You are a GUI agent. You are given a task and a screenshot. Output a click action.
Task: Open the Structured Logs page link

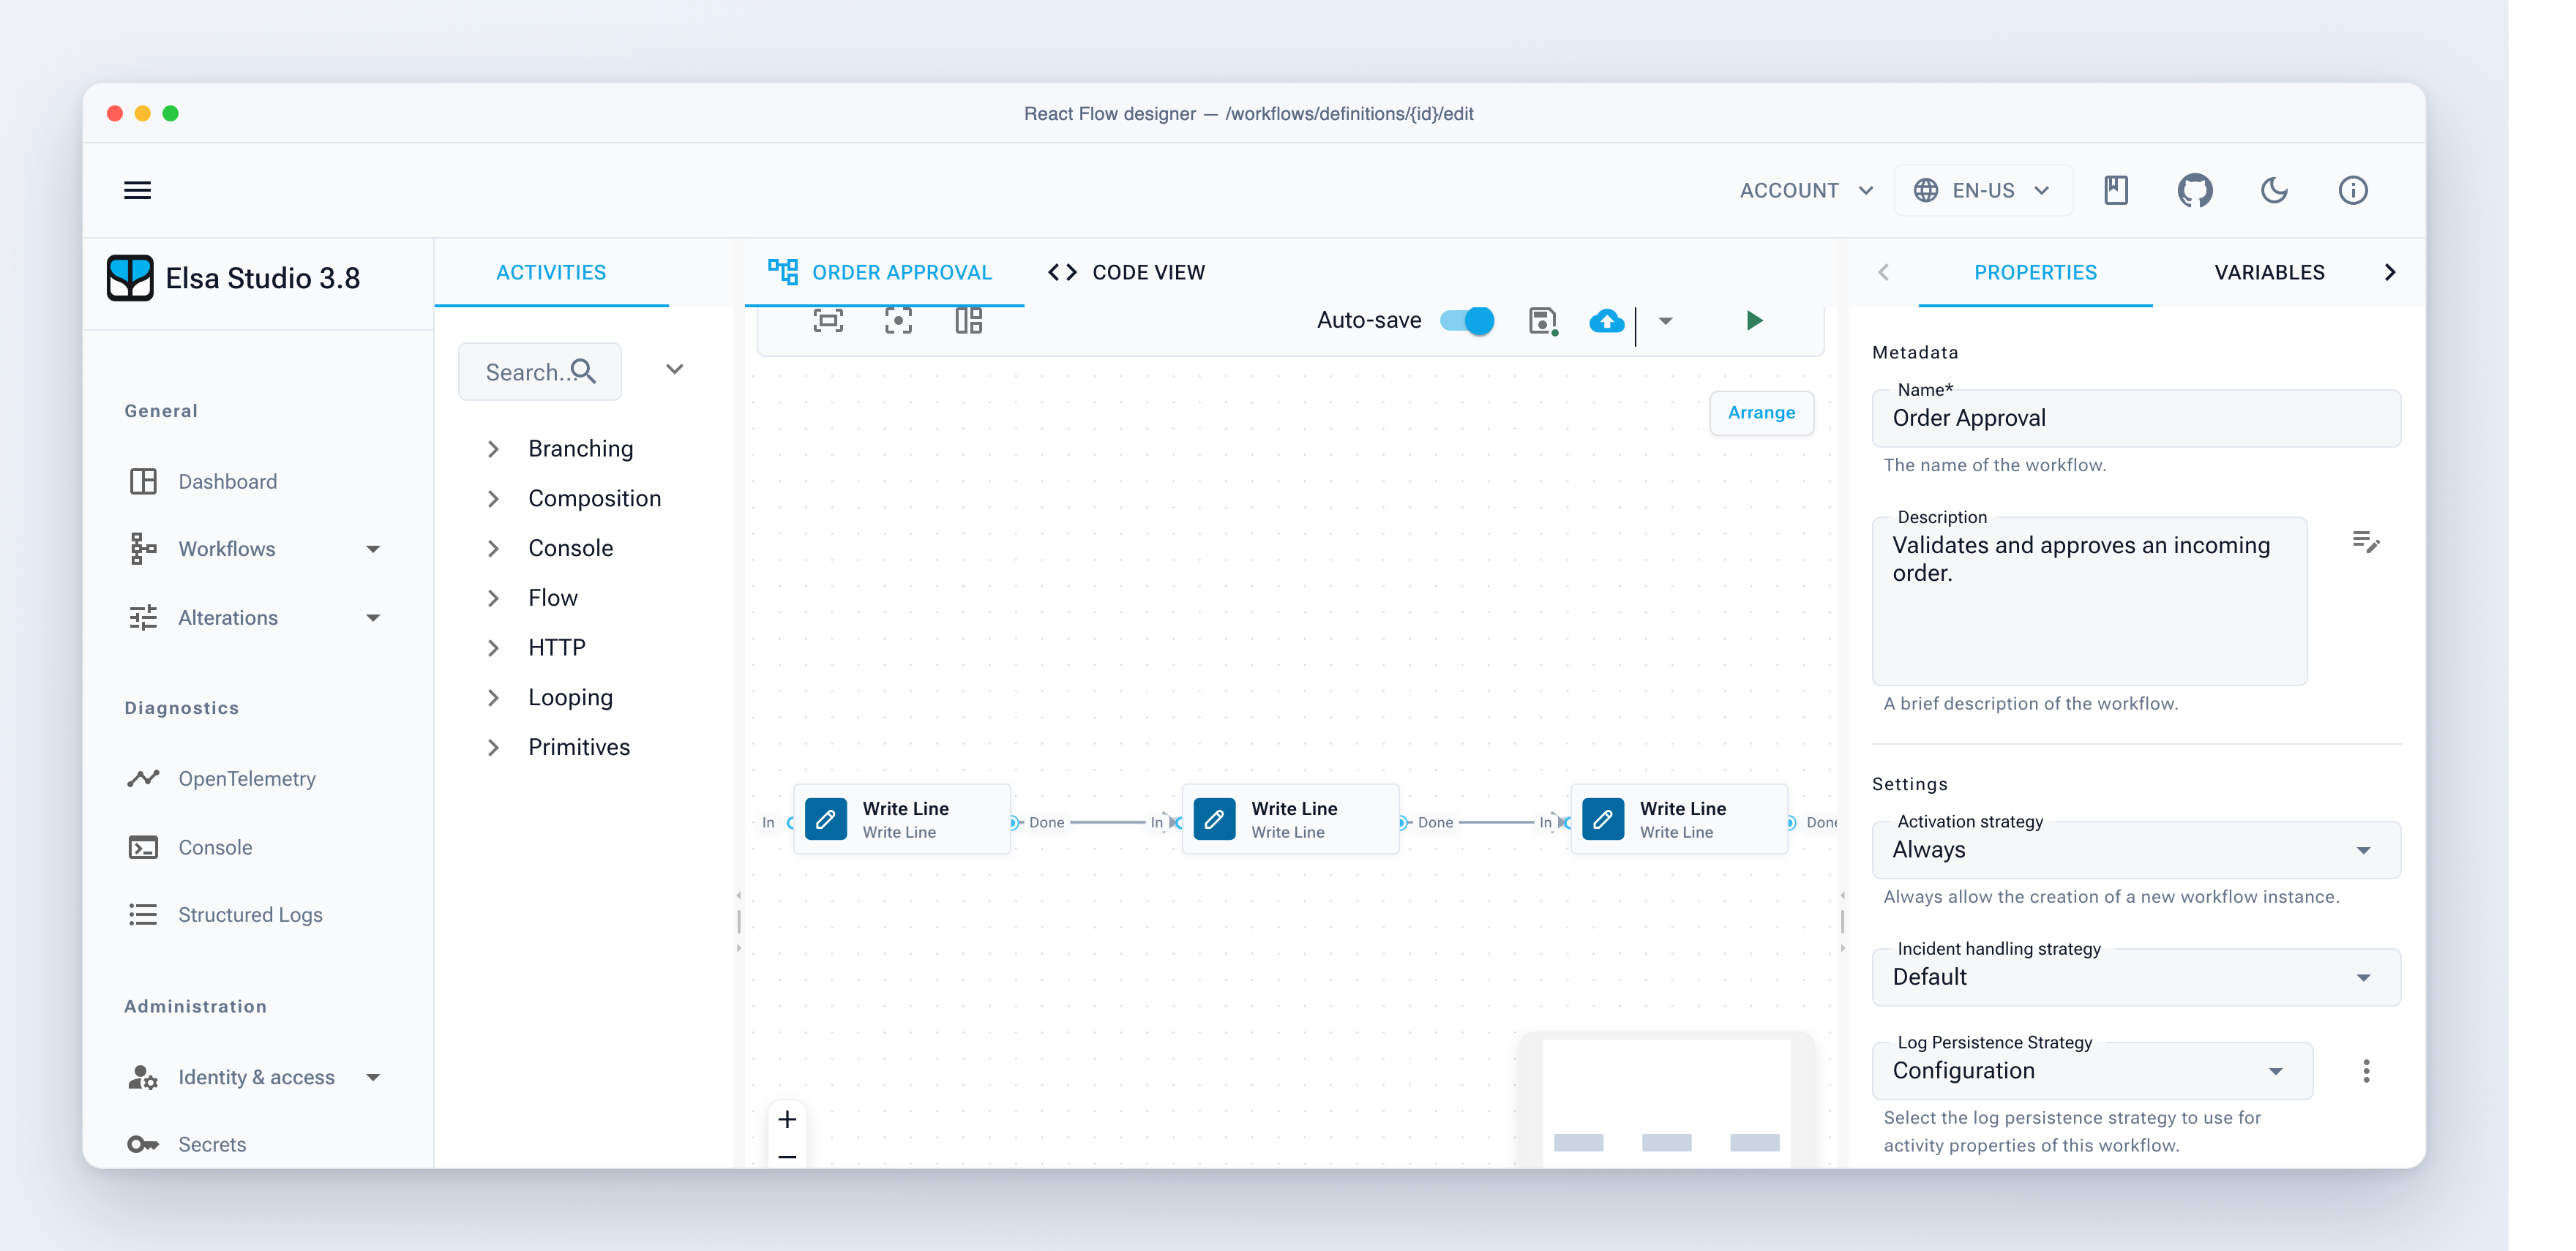[250, 914]
